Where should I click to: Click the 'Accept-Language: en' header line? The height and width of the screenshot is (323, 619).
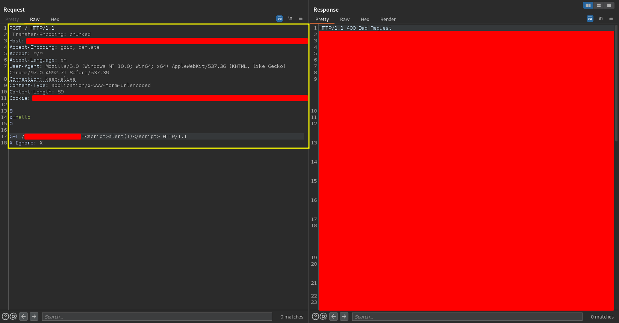pos(38,60)
